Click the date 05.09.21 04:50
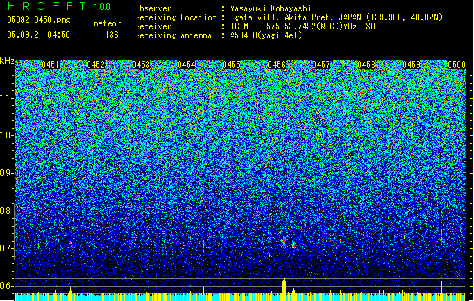The image size is (474, 301). 38,35
